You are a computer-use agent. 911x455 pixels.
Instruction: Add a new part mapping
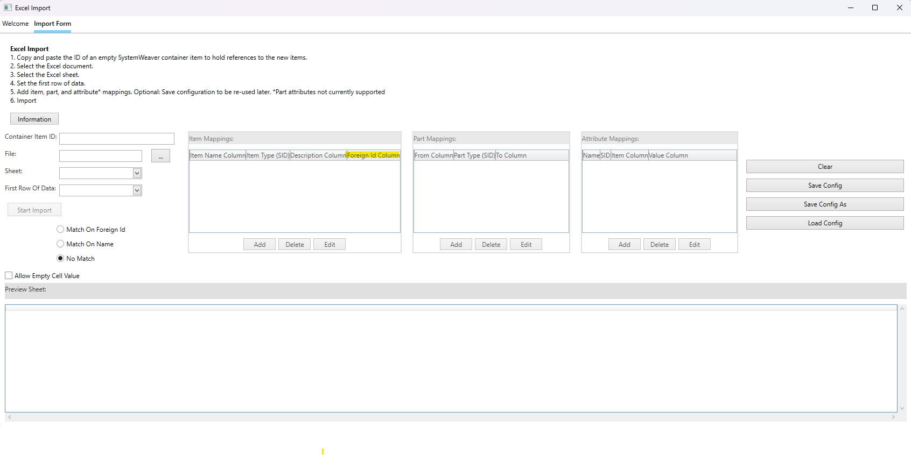pyautogui.click(x=456, y=244)
